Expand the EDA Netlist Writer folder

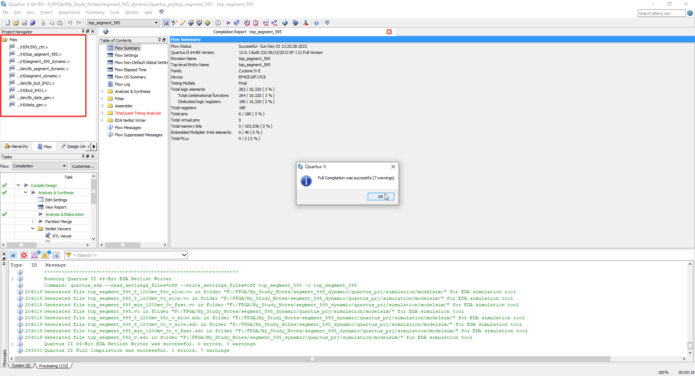click(x=102, y=120)
